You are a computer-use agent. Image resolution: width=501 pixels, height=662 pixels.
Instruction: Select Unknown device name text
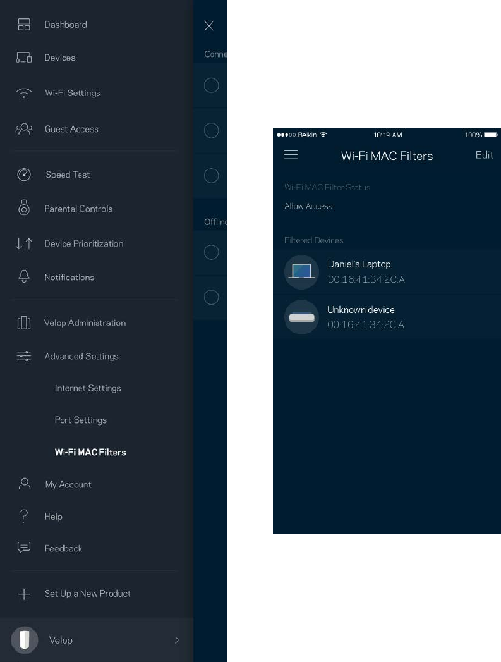click(361, 309)
